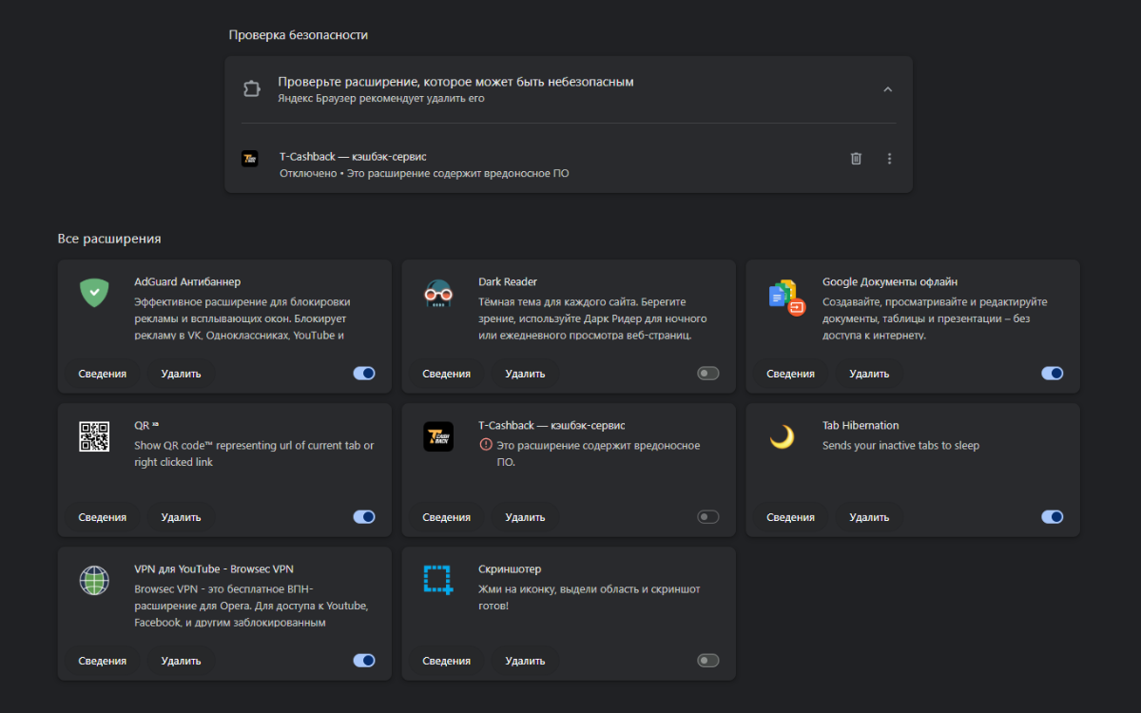Collapse the safety check panel chevron
The width and height of the screenshot is (1141, 713).
click(x=887, y=89)
